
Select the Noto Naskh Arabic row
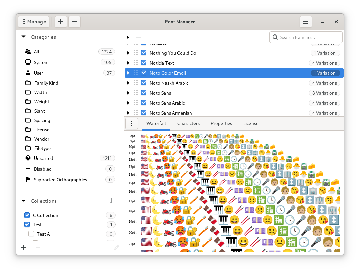tap(234, 83)
